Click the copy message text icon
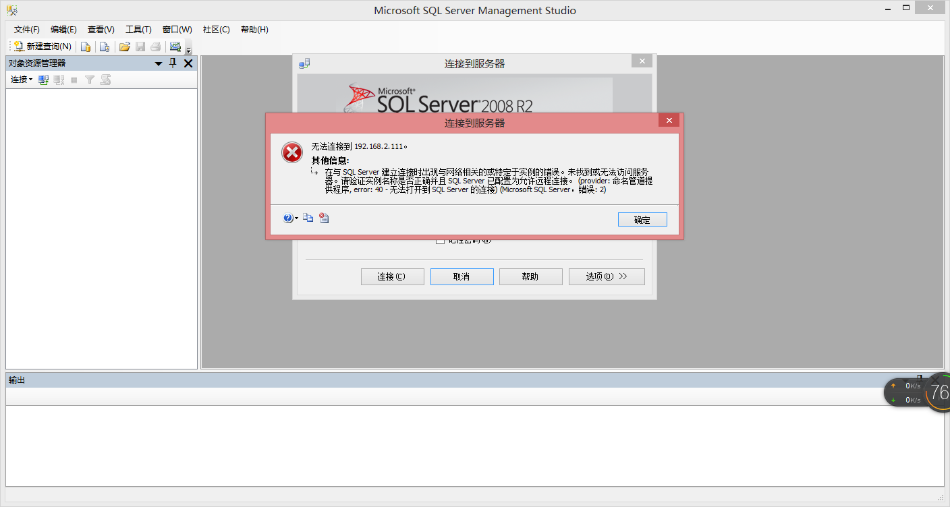 [308, 218]
